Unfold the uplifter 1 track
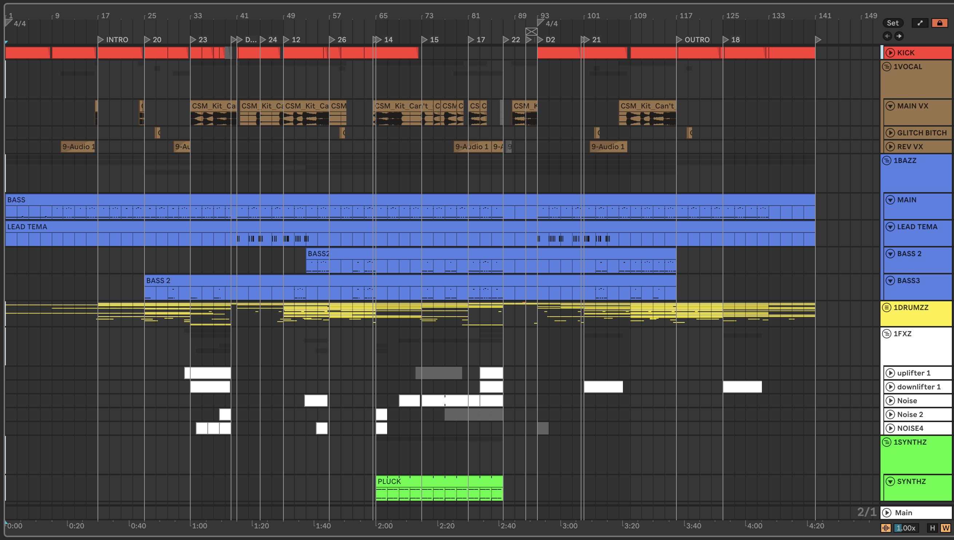This screenshot has height=540, width=954. [890, 373]
